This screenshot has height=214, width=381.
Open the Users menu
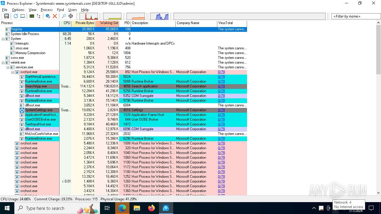[73, 10]
